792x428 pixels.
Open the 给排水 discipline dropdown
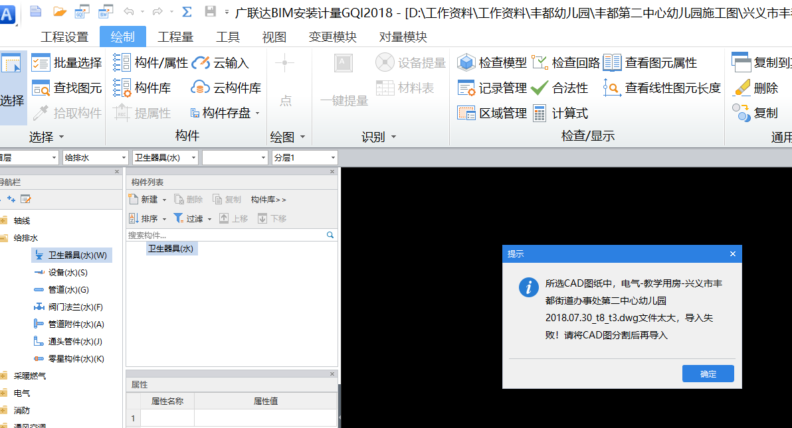[95, 157]
